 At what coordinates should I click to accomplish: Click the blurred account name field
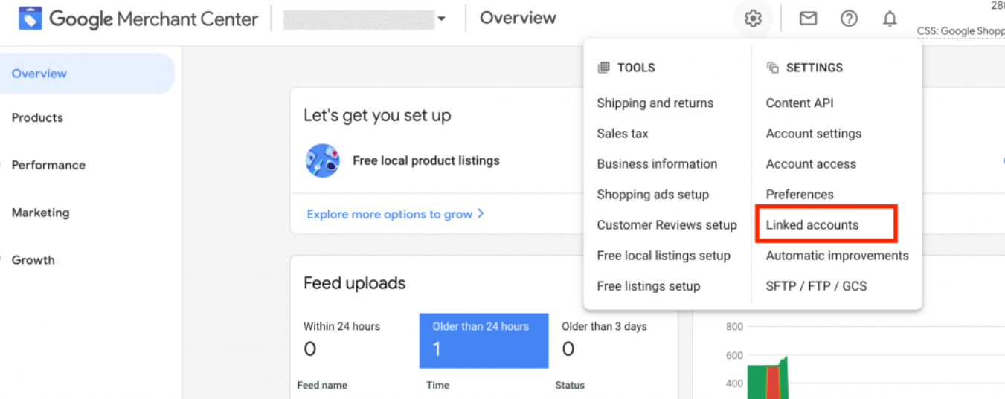tap(359, 19)
